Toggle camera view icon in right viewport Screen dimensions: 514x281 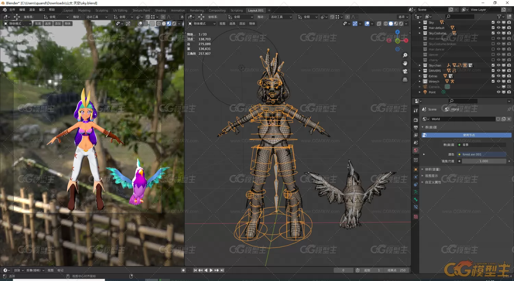coord(405,71)
